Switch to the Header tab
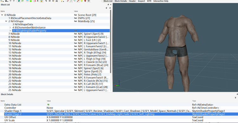This screenshot has width=238, height=123. [x=132, y=1]
